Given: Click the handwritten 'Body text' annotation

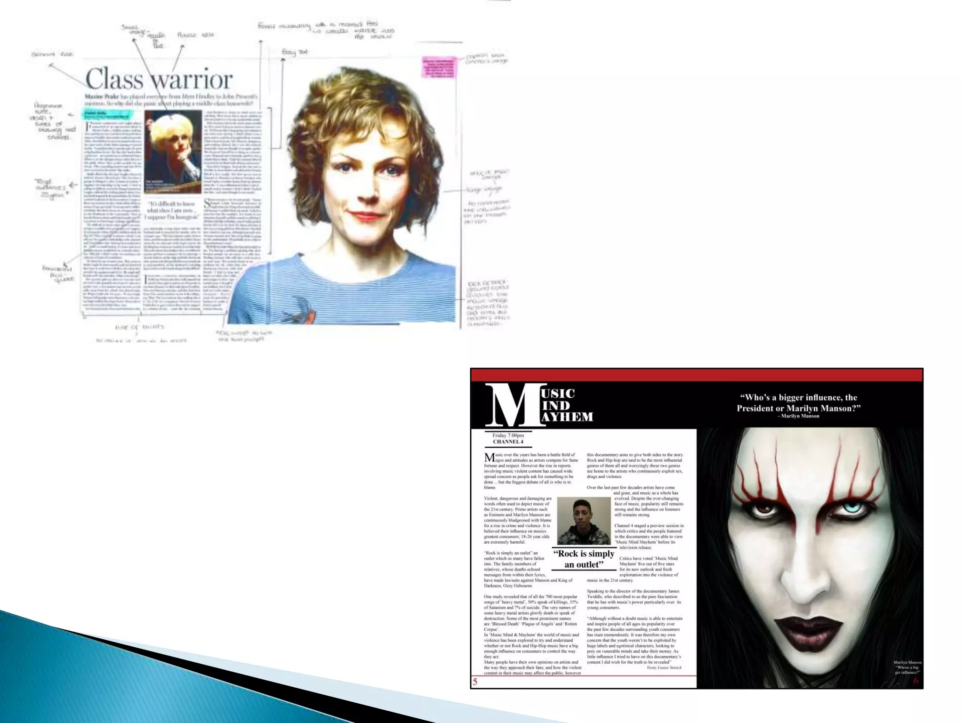Looking at the screenshot, I should tap(295, 52).
